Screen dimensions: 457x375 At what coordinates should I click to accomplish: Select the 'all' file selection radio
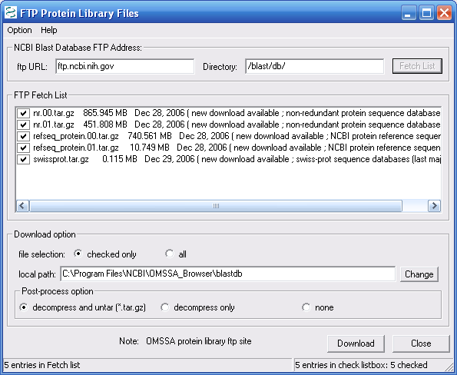(169, 254)
